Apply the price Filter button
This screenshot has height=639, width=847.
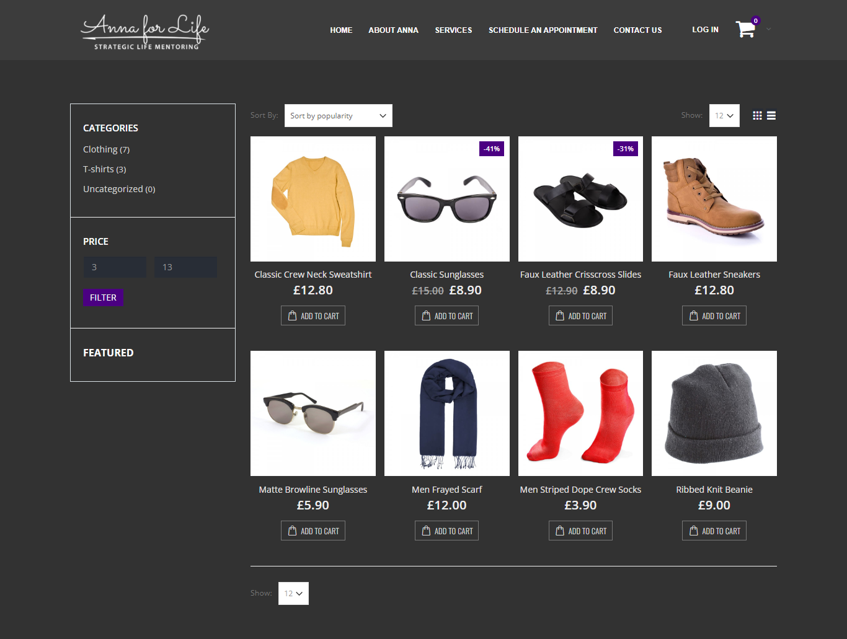coord(103,297)
